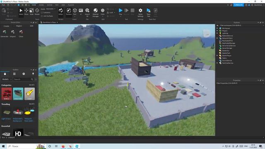Screen dimensions: 265x149
Task: Open the Structures category thumbnail
Action: pyautogui.click(x=18, y=94)
